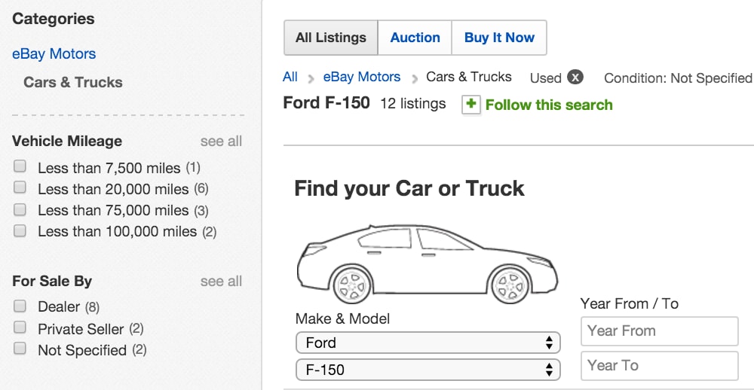Open the F-150 model dropdown
This screenshot has width=754, height=390.
point(428,370)
